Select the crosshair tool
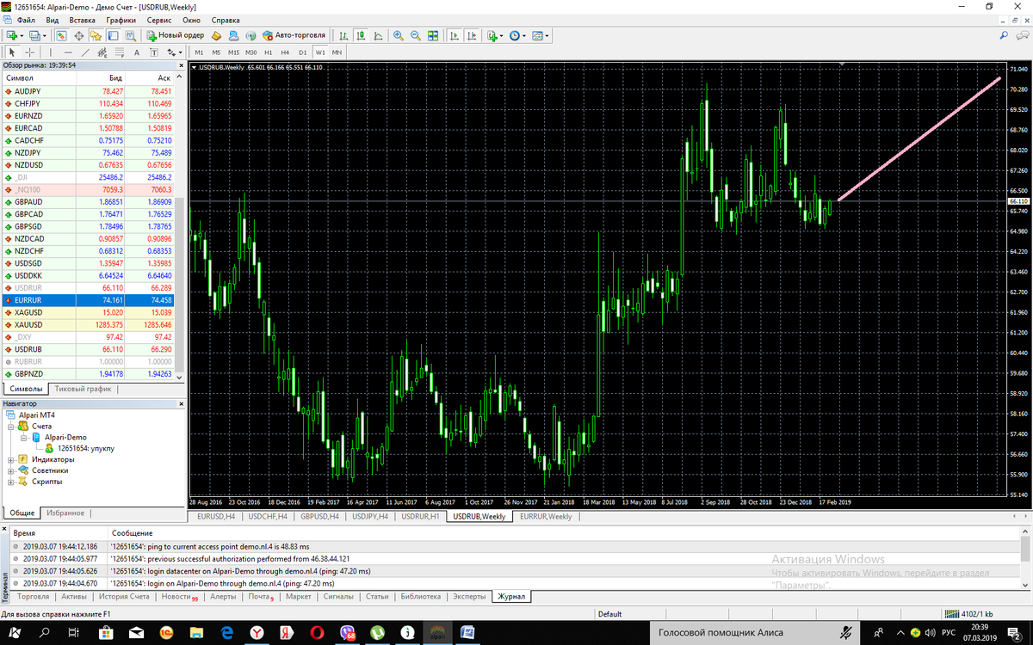 [29, 52]
